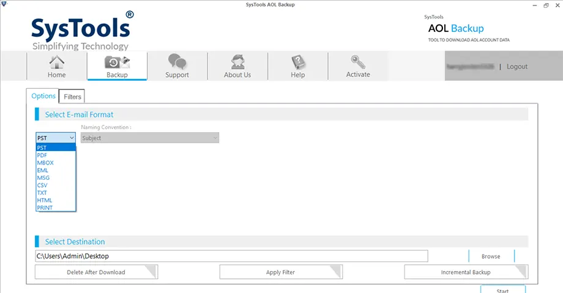The image size is (563, 293).
Task: Choose TXT from the format list
Action: click(x=56, y=193)
